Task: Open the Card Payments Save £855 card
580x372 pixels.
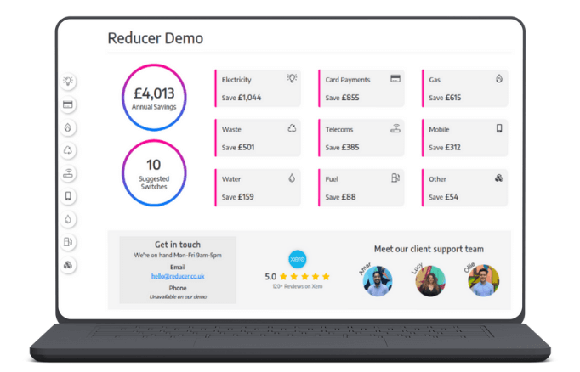Action: tap(361, 88)
